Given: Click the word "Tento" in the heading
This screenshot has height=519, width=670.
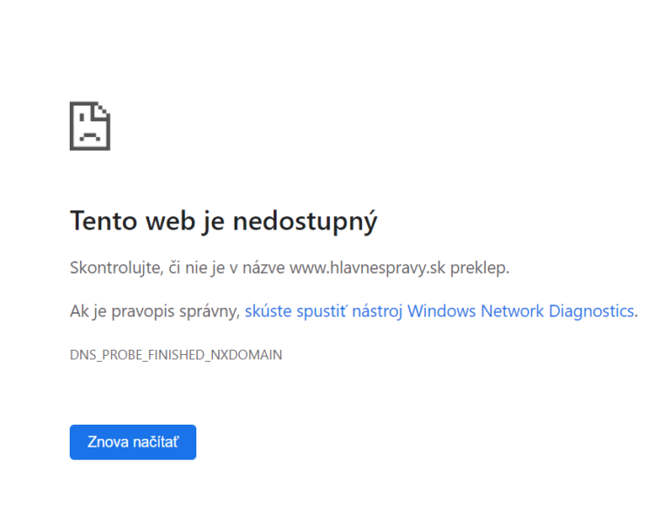Looking at the screenshot, I should tap(104, 221).
